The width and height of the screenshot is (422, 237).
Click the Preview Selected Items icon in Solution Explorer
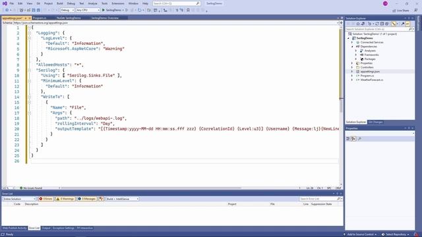point(407,24)
